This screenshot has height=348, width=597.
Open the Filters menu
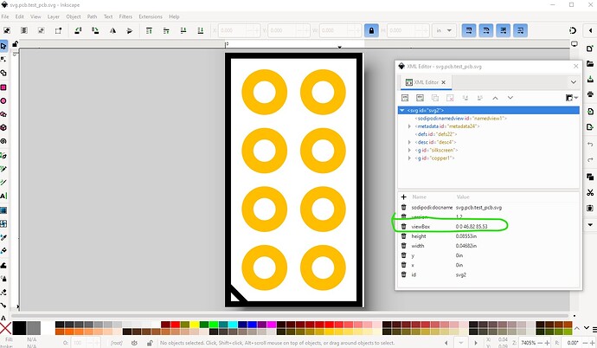click(125, 16)
